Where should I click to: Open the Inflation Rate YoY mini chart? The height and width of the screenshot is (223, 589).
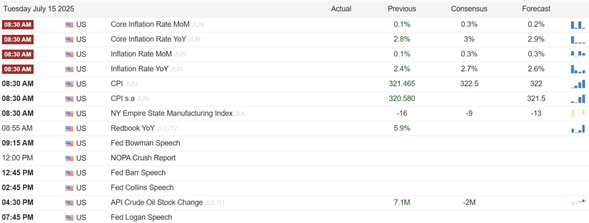tap(578, 69)
